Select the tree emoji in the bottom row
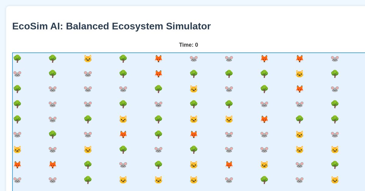Viewport: 365px width, 191px height. tap(88, 180)
